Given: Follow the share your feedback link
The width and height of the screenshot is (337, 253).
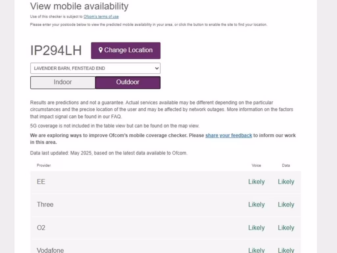Looking at the screenshot, I should 229,135.
